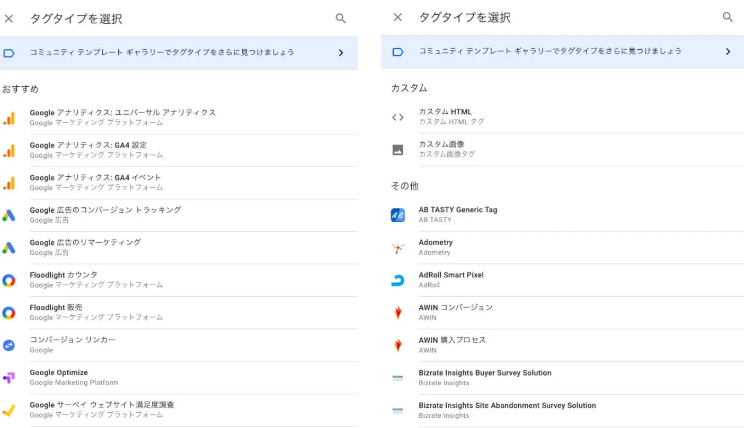Click the AB TASTY Generic Tag icon
The image size is (744, 428).
pos(398,215)
